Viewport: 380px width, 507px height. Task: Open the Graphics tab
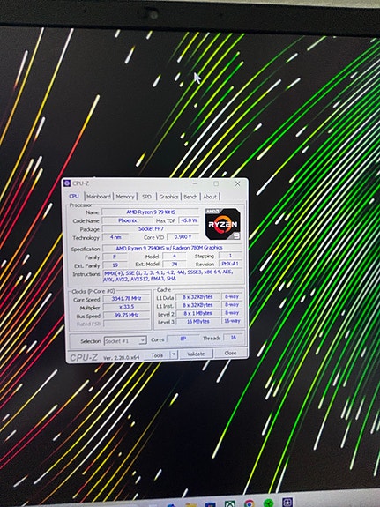coord(168,197)
